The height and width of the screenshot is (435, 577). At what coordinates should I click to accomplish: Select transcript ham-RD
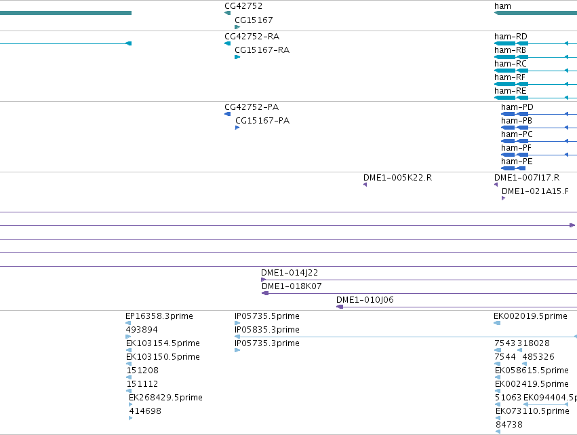[511, 37]
